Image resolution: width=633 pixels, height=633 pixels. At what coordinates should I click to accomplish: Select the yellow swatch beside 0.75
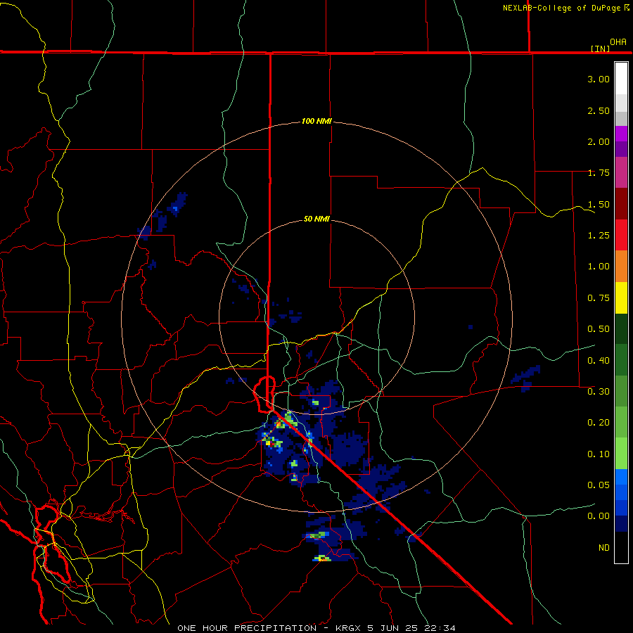tap(621, 298)
